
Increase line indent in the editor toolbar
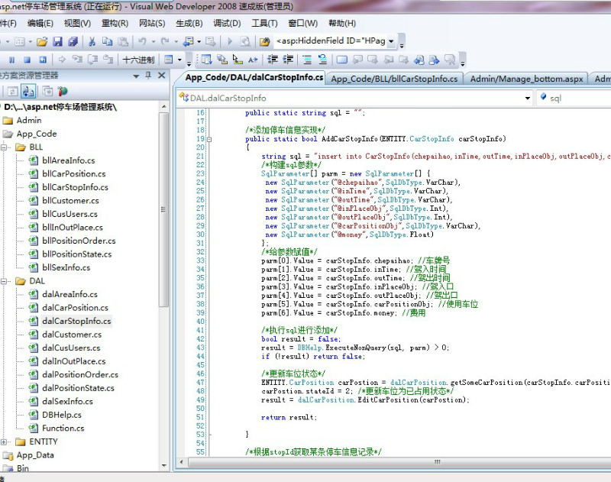point(288,60)
